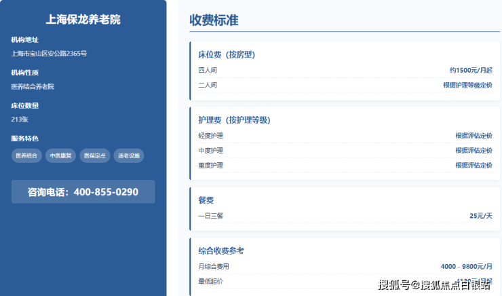Click the 机构性质 label

click(24, 73)
